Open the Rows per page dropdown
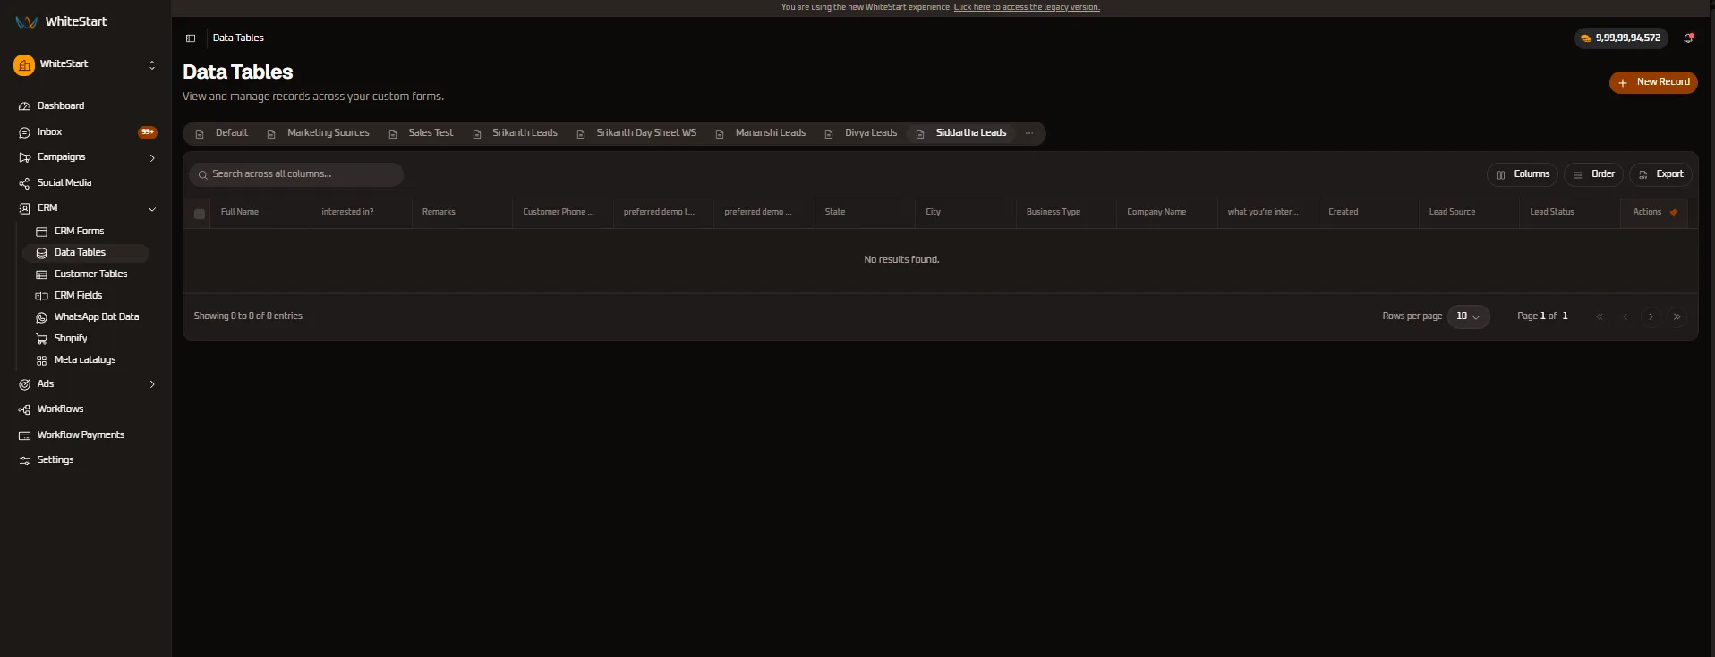The width and height of the screenshot is (1715, 657). click(1468, 316)
